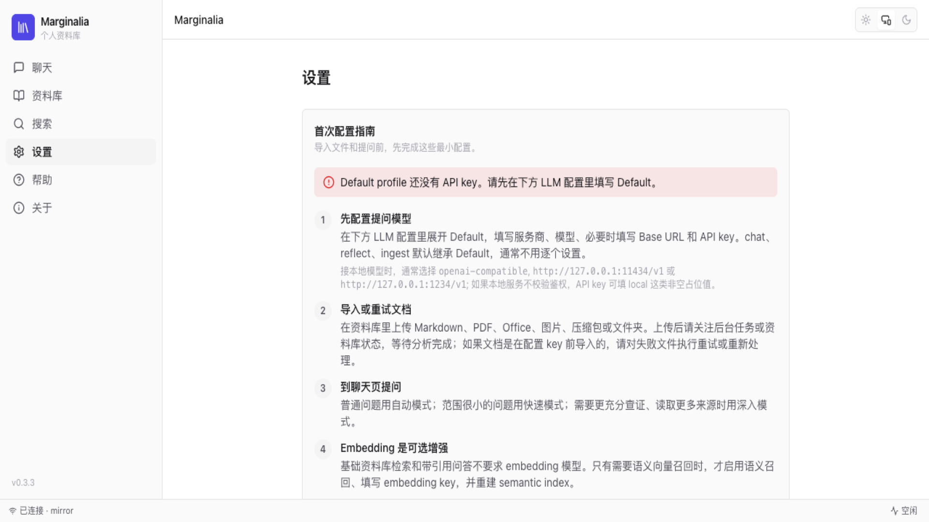Click the red warning icon in alert

[329, 182]
